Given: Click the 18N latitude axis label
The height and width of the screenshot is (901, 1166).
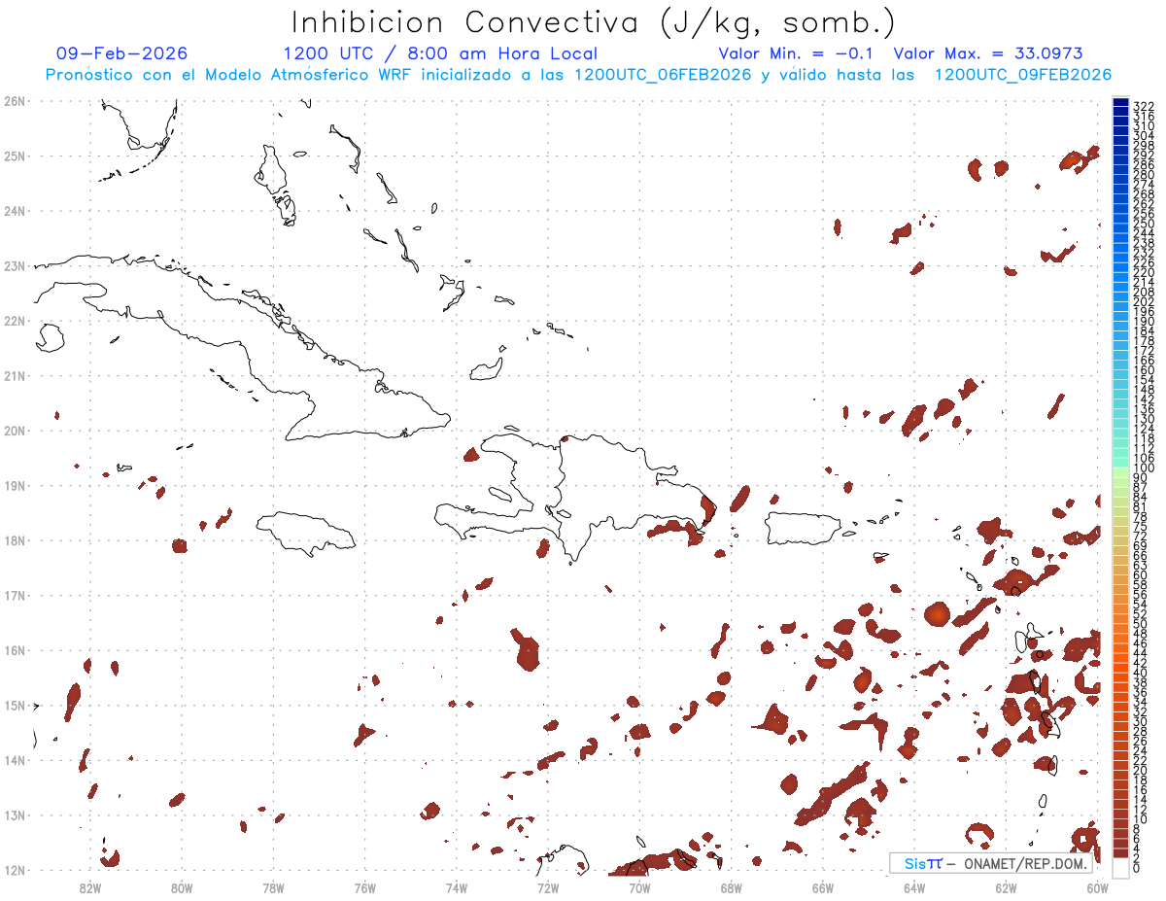Looking at the screenshot, I should (x=15, y=540).
